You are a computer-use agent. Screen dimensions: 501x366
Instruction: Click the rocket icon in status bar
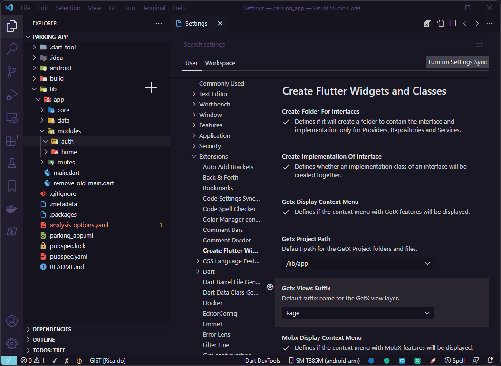coord(433,361)
